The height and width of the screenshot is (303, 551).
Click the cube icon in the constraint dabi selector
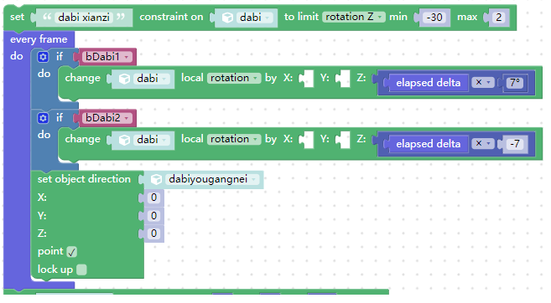tap(228, 18)
